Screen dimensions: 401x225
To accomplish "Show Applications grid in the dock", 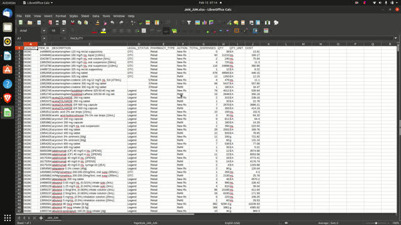I will tap(8, 217).
